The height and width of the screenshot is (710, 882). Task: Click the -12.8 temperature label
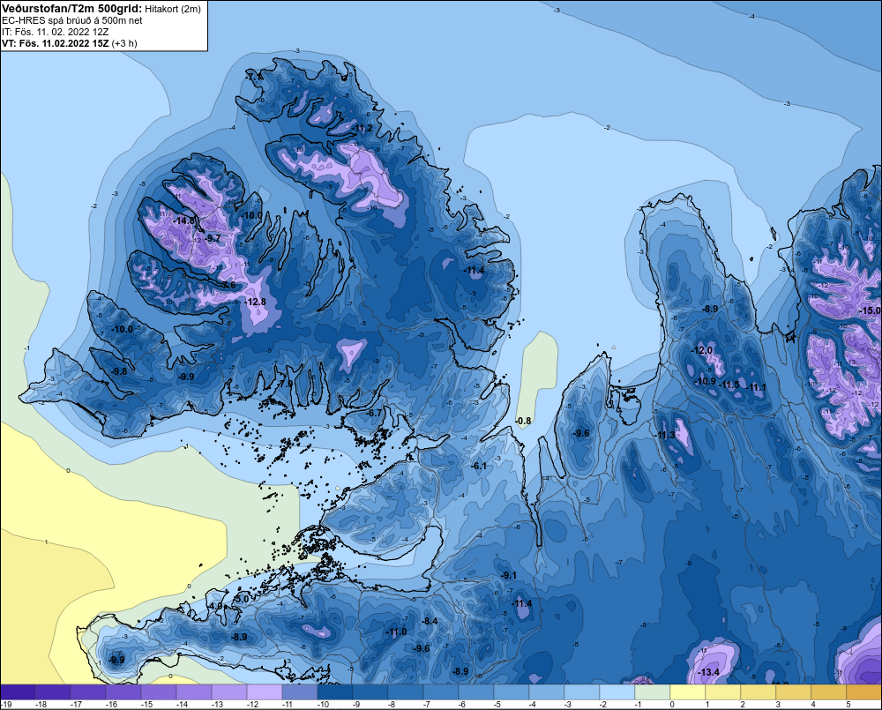click(x=255, y=303)
